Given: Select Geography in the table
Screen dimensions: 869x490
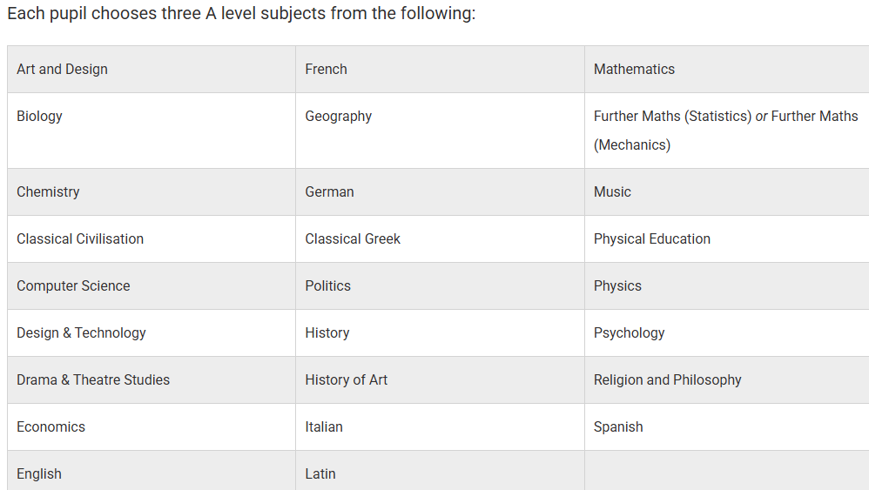Looking at the screenshot, I should 338,117.
